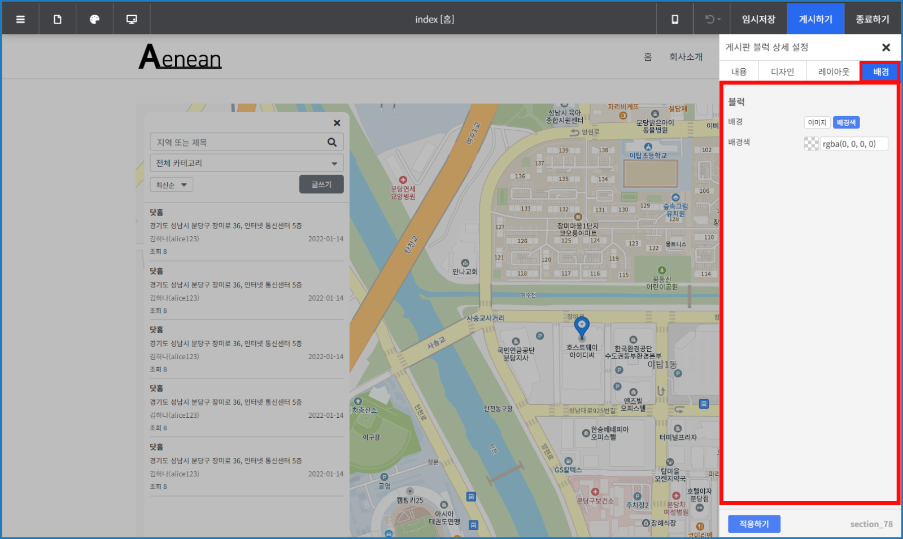Screen dimensions: 903x539
Task: Open the 디자인 tab
Action: pyautogui.click(x=782, y=72)
